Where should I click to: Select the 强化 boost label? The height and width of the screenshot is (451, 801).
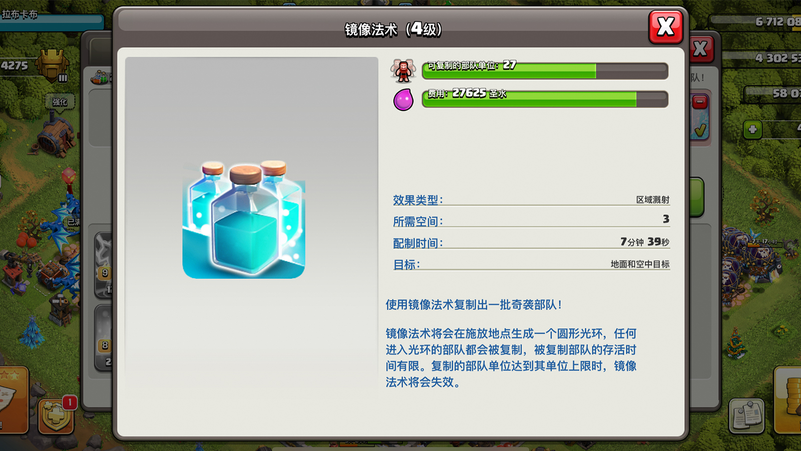(60, 102)
